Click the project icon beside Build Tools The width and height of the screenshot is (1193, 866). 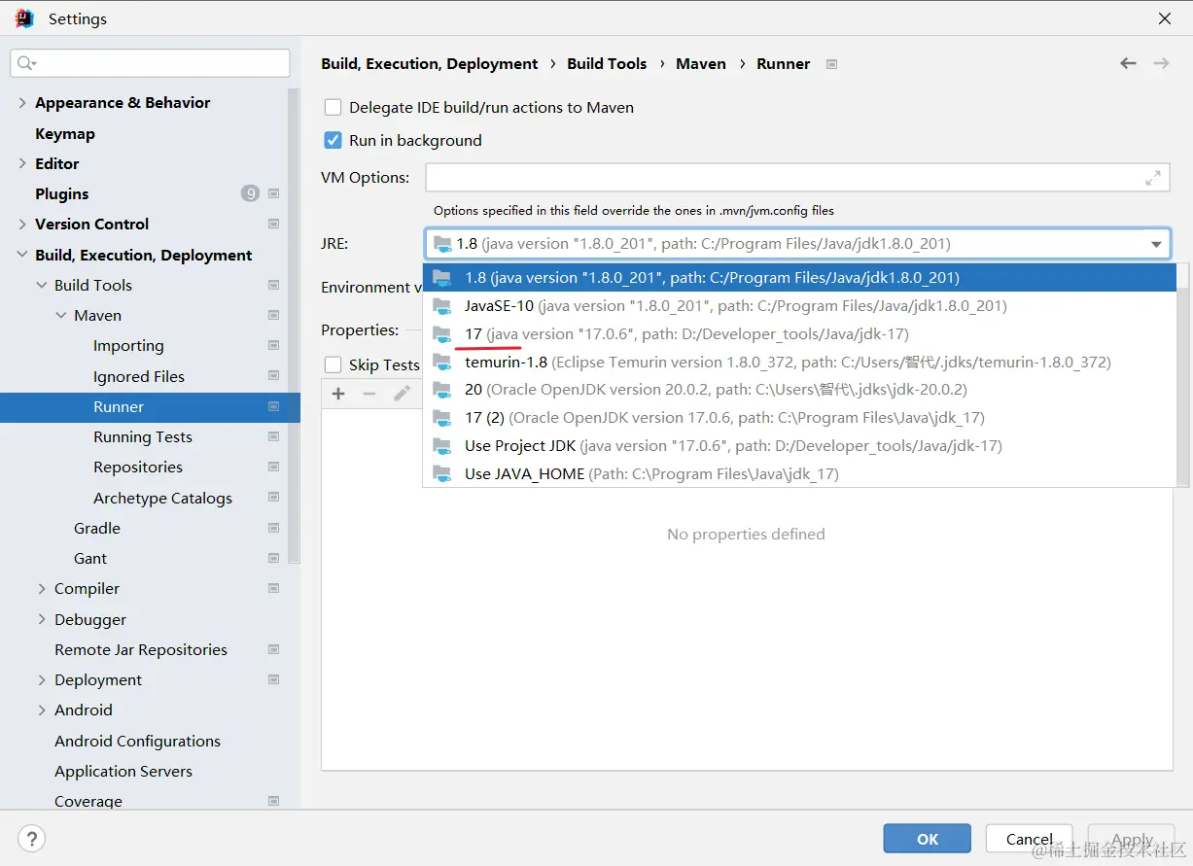[273, 285]
